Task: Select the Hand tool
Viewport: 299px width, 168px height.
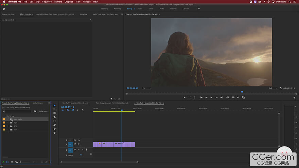Action: point(54,129)
